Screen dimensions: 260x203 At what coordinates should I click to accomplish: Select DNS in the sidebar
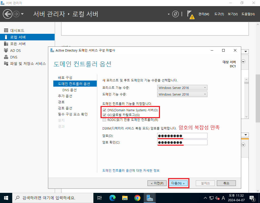[27, 57]
